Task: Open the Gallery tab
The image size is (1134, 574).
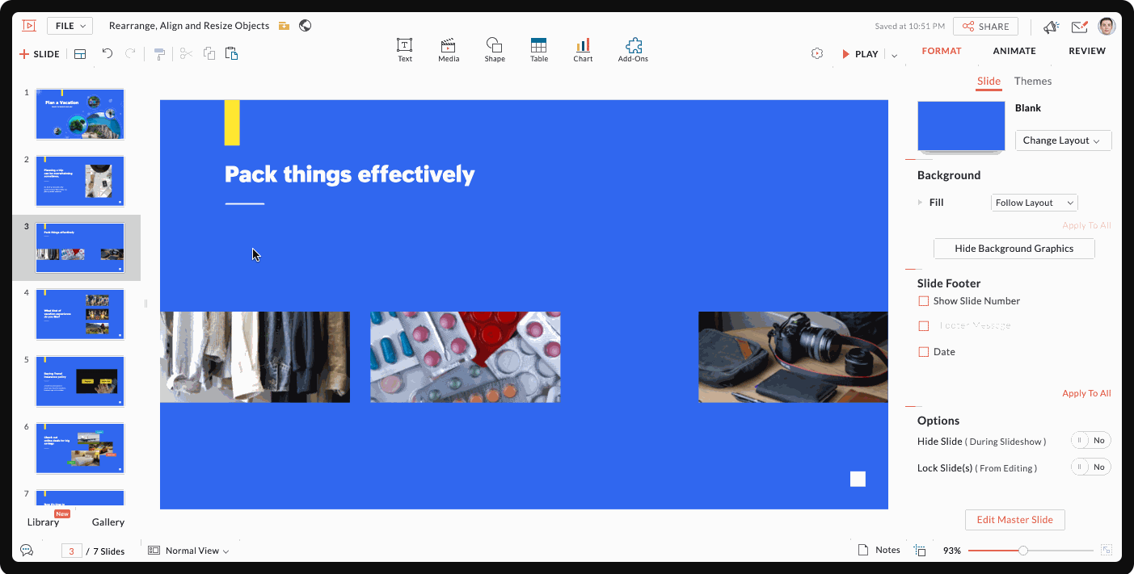Action: click(108, 522)
